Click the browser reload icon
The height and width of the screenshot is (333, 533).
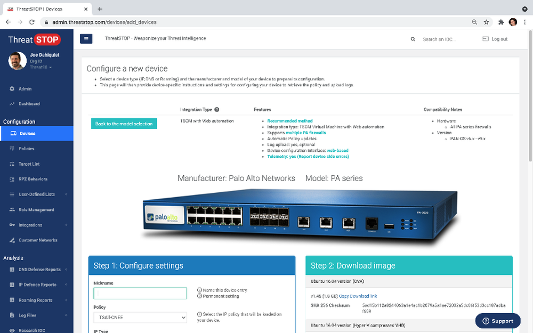(x=31, y=22)
